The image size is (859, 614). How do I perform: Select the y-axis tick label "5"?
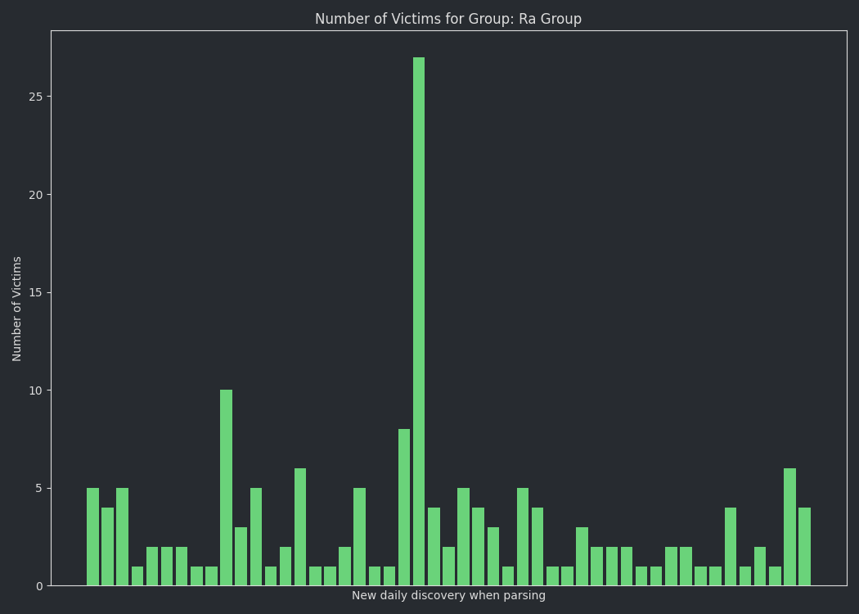coord(39,488)
